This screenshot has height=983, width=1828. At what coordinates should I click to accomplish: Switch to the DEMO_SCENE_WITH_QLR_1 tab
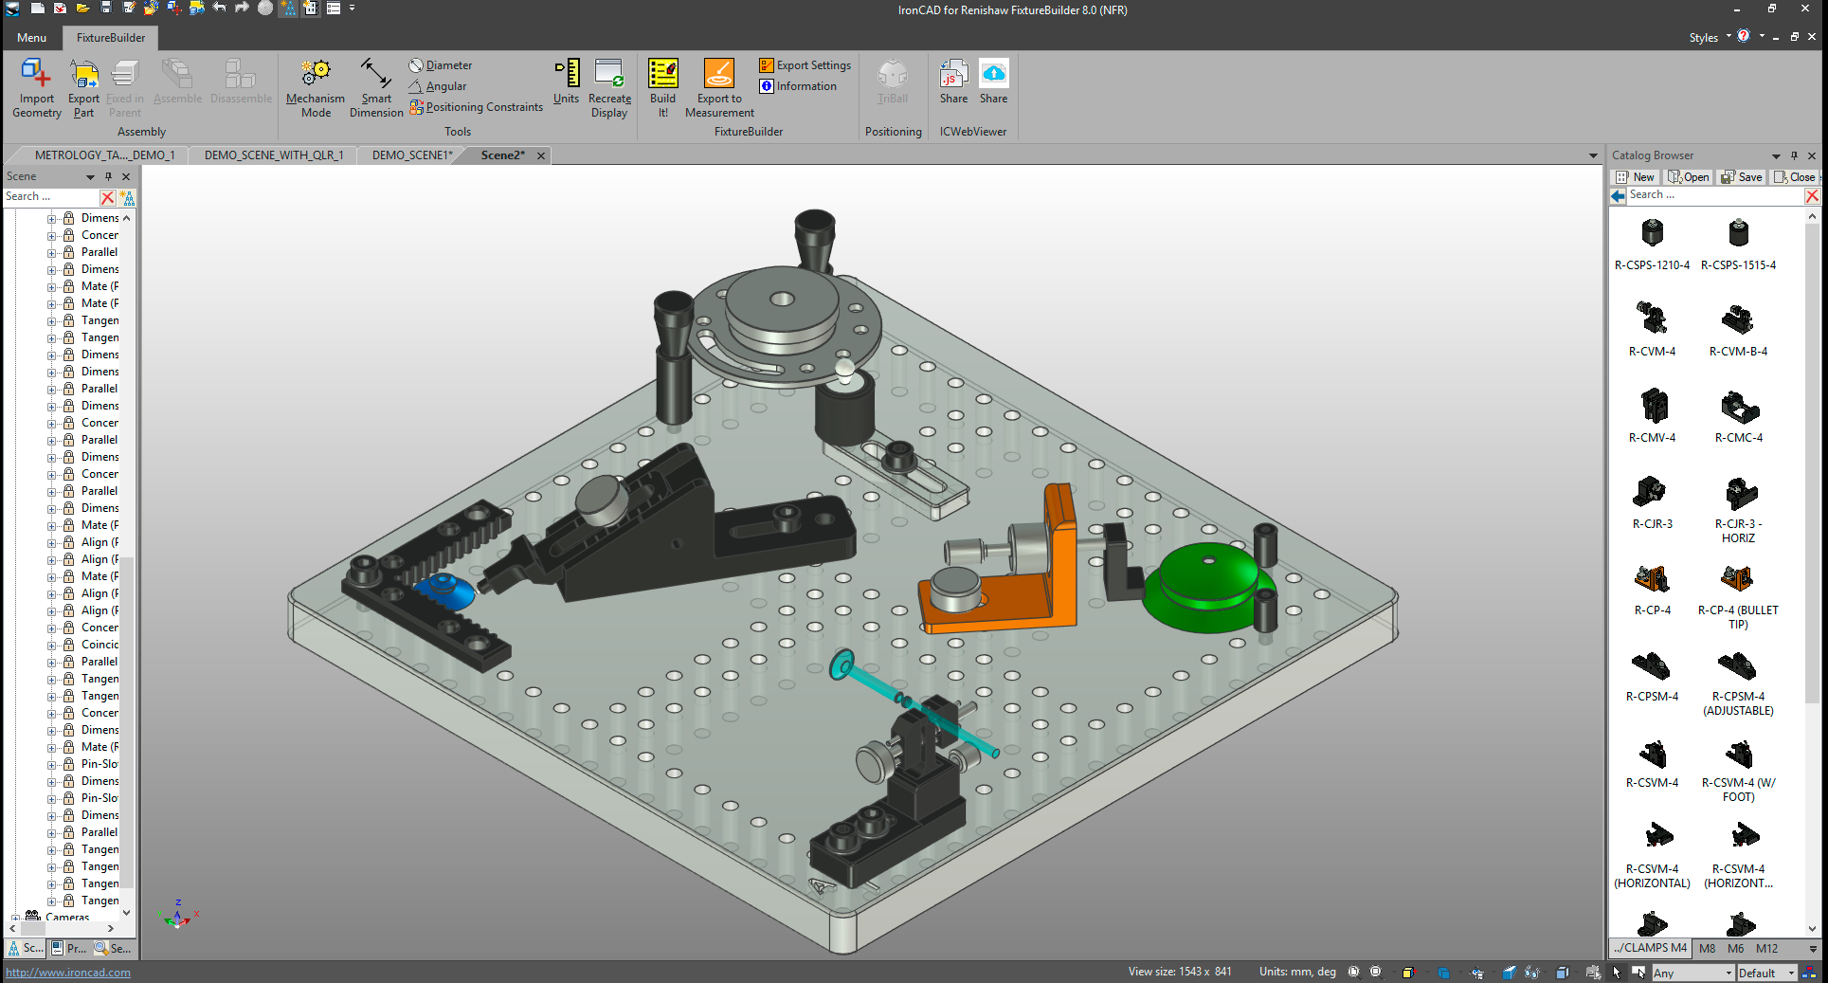[272, 155]
